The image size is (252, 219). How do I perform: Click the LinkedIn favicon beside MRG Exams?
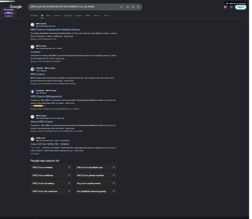[32, 69]
